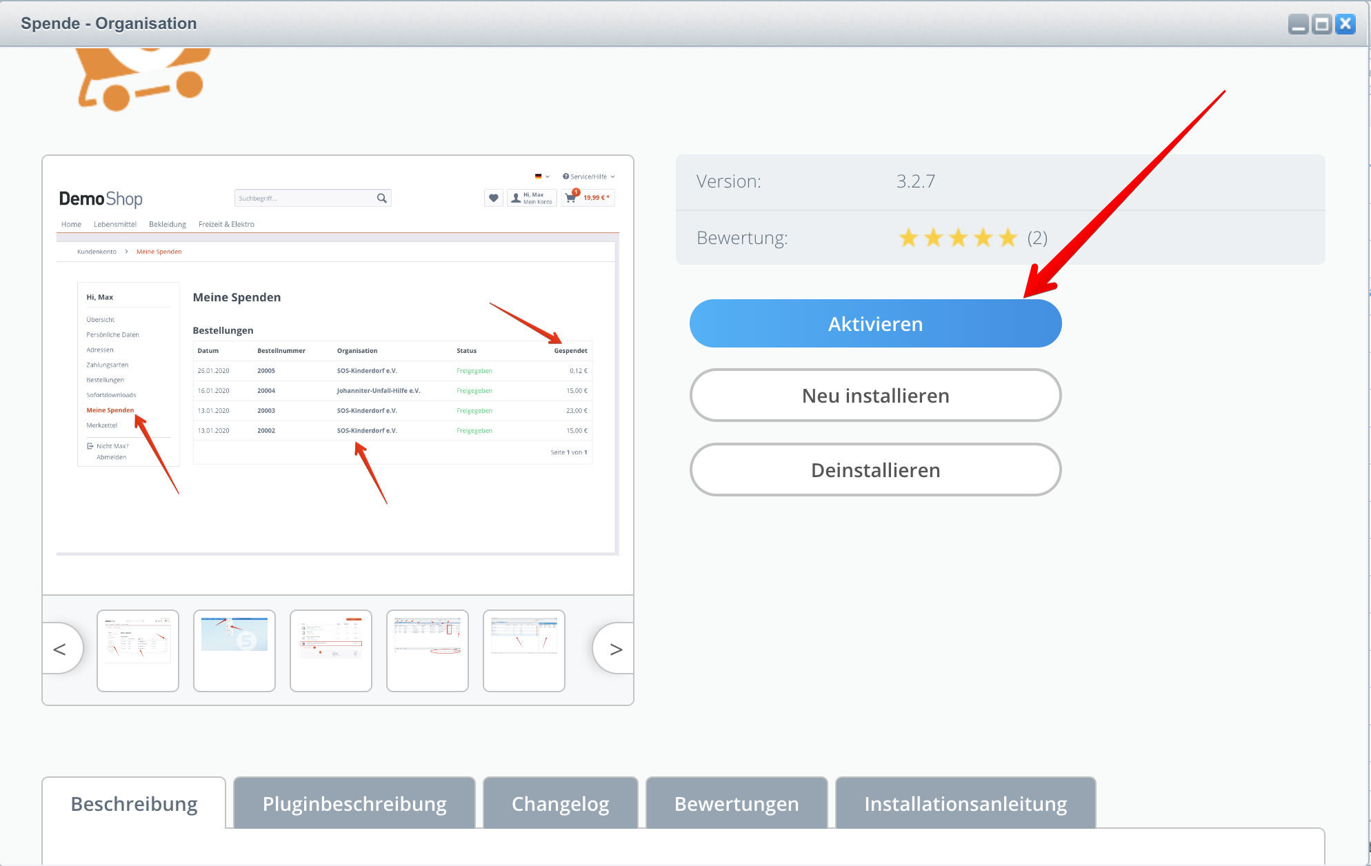Close the Spende - Organisation window
This screenshot has width=1371, height=866.
click(1345, 25)
